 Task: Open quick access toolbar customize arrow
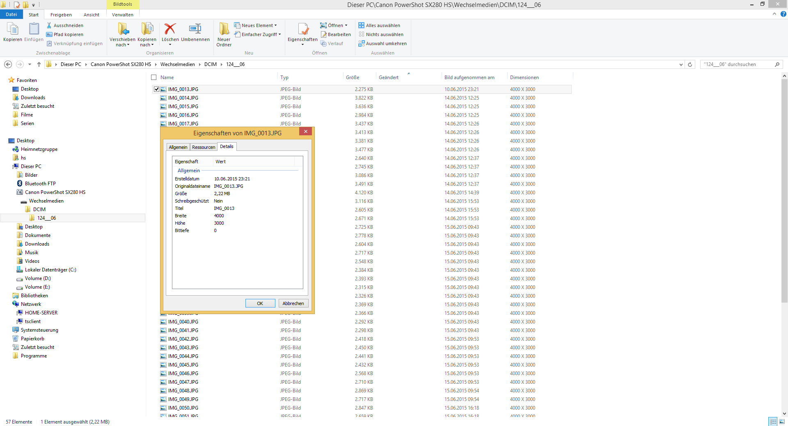pyautogui.click(x=34, y=5)
